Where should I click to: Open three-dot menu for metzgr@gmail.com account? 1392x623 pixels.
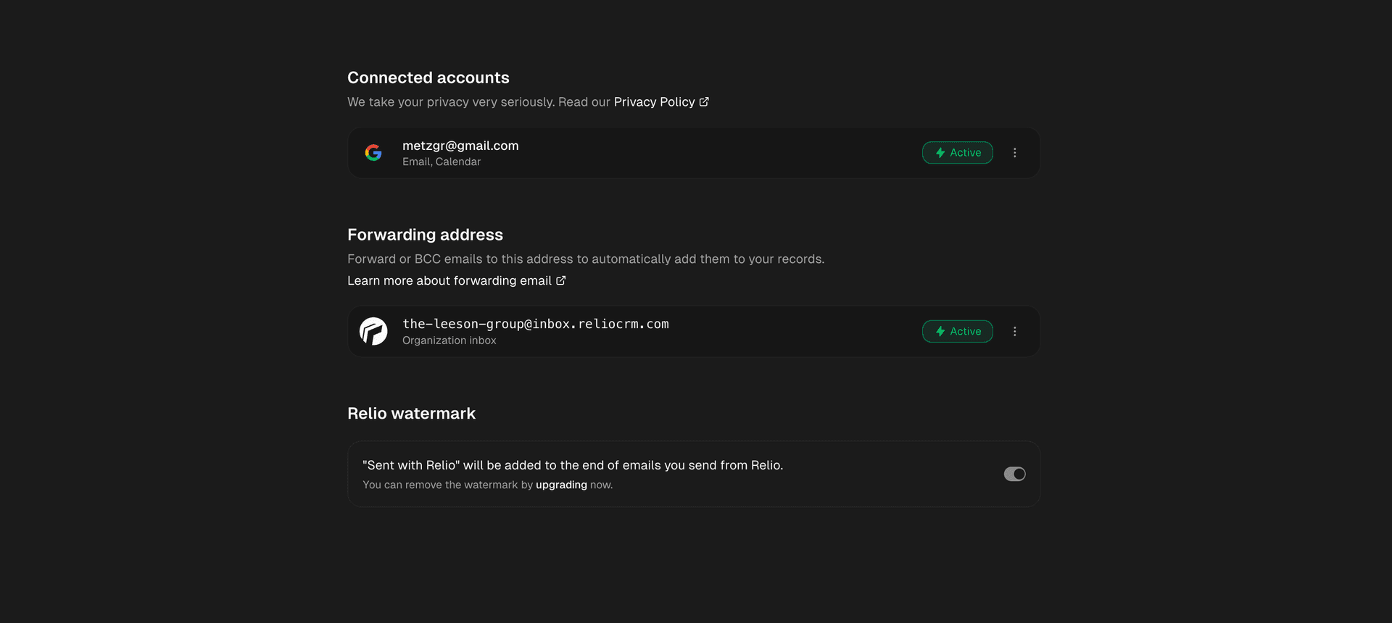coord(1015,153)
